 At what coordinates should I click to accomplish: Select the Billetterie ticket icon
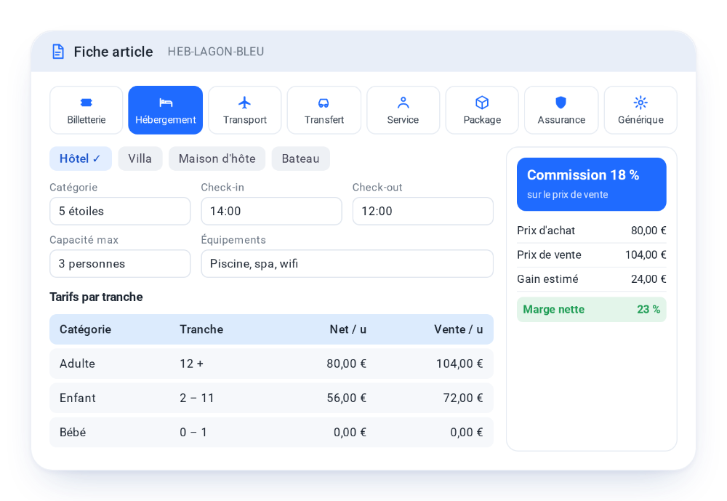click(87, 103)
